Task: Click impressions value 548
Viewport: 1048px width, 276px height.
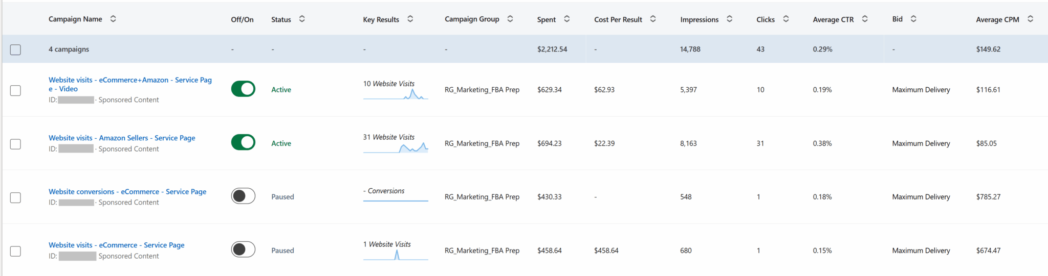Action: (686, 196)
